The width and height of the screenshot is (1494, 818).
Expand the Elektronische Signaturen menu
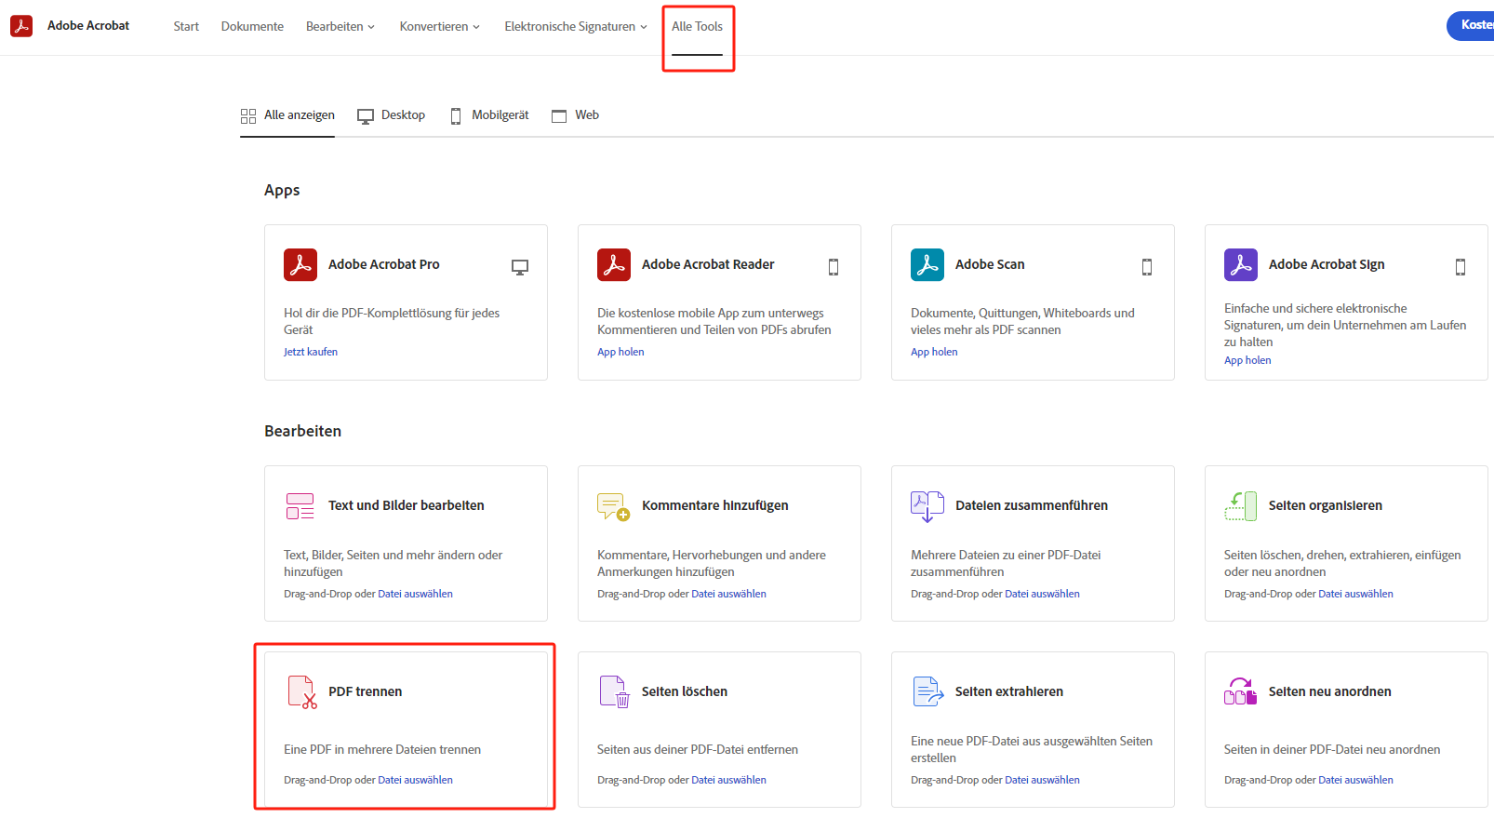pyautogui.click(x=576, y=26)
